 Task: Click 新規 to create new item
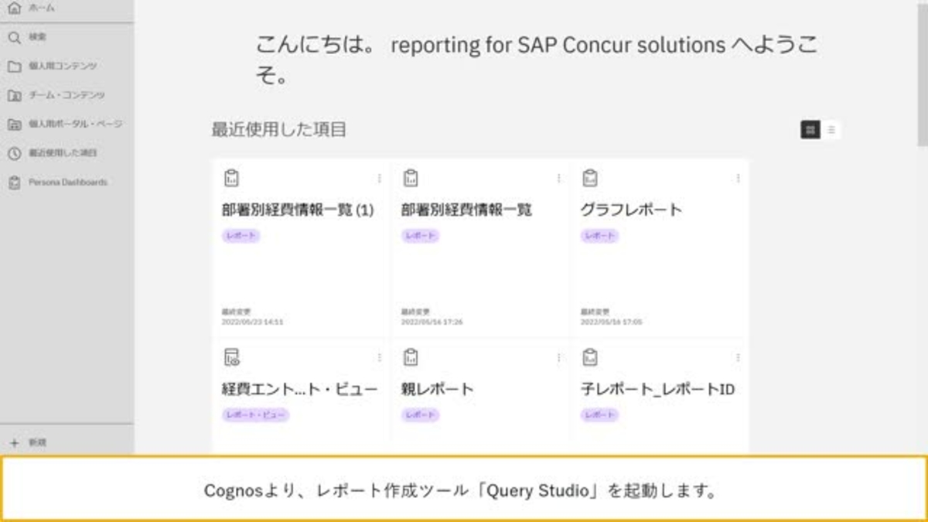pyautogui.click(x=38, y=443)
